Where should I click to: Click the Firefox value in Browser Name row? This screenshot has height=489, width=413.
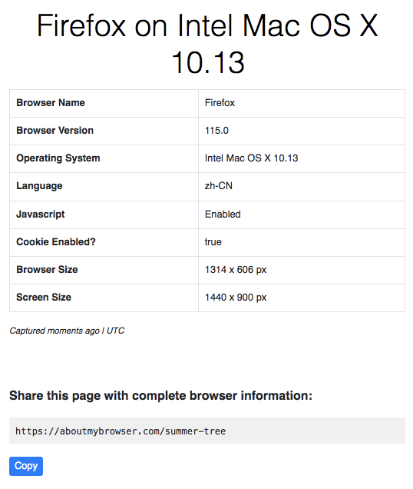click(x=220, y=103)
